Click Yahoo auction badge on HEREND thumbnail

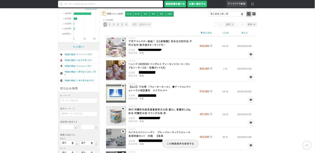coord(123,63)
